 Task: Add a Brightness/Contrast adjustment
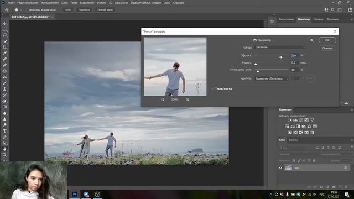click(x=290, y=121)
